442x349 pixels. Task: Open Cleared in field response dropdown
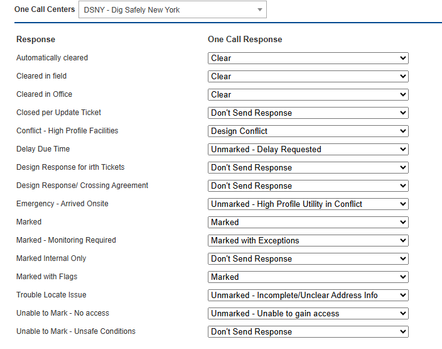(308, 76)
